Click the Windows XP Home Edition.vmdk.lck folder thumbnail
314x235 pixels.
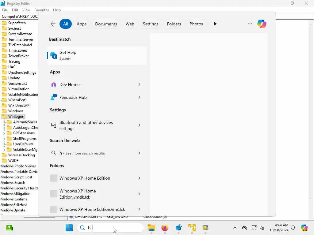54,194
